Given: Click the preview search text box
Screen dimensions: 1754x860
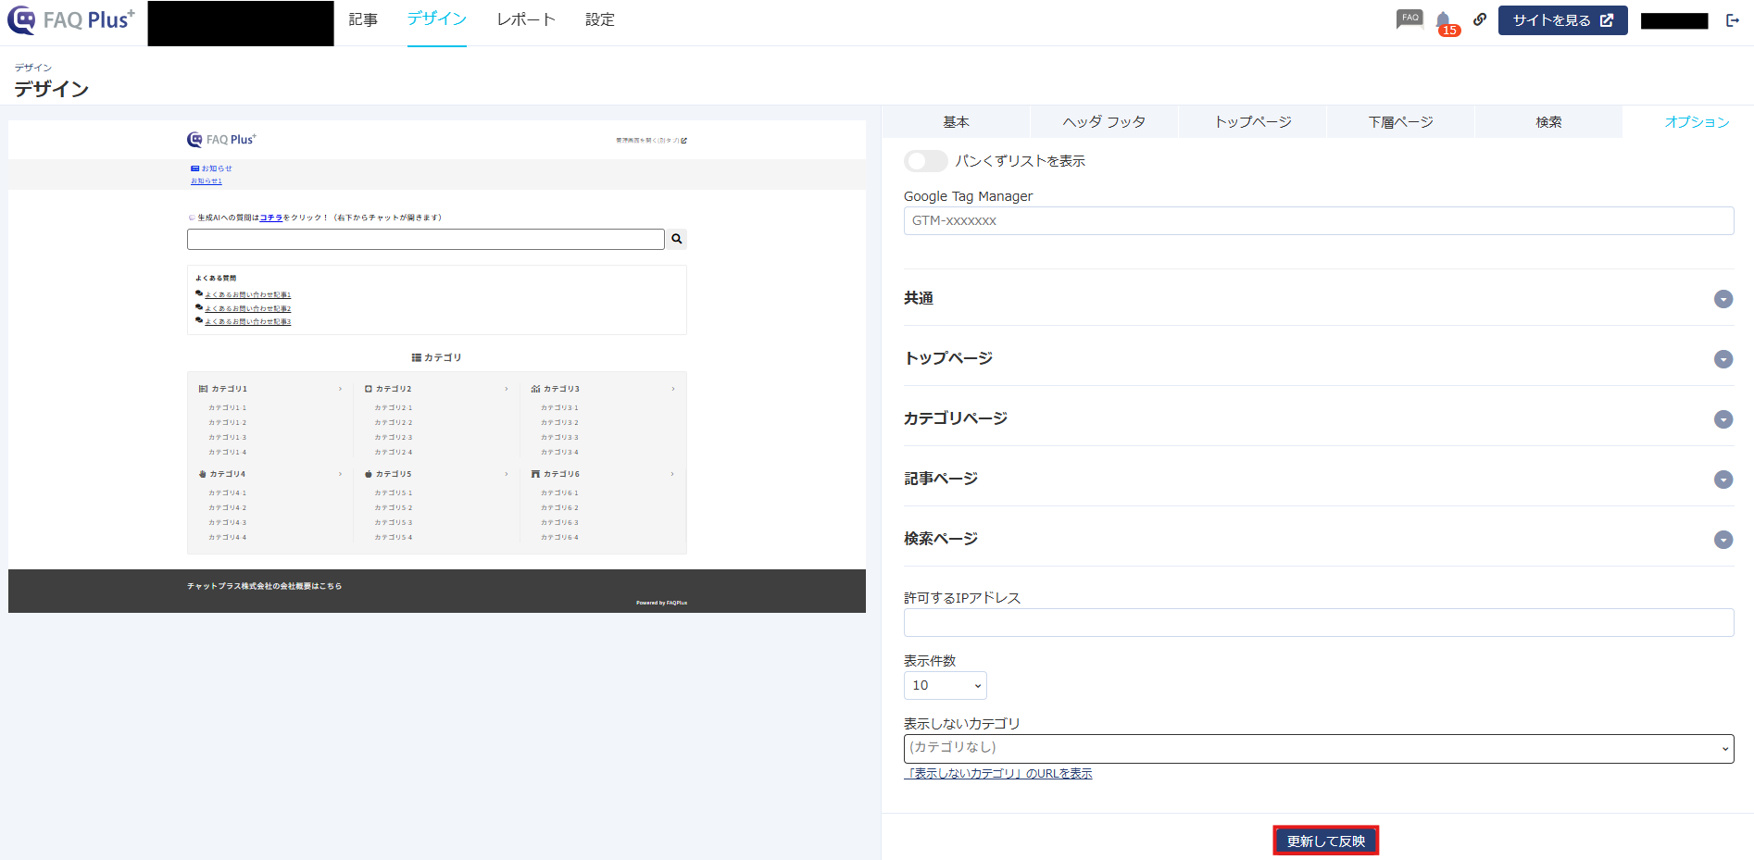Looking at the screenshot, I should 425,239.
